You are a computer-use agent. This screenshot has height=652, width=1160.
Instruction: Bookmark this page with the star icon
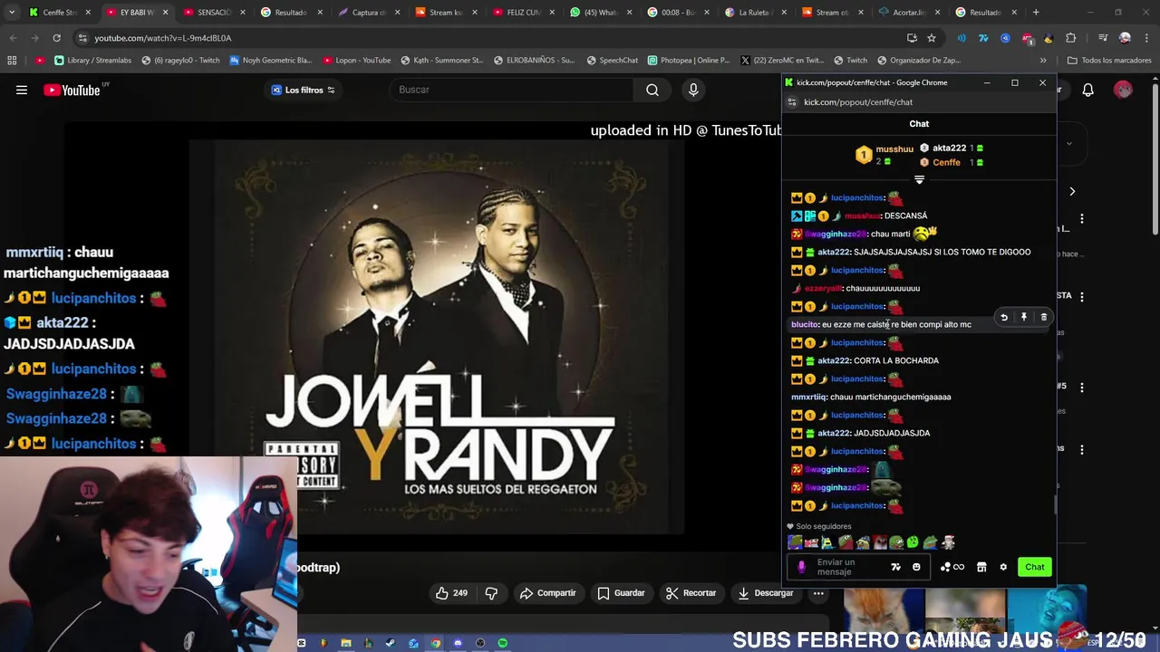click(x=932, y=38)
